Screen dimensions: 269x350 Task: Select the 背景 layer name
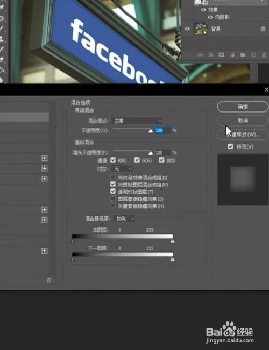click(216, 29)
